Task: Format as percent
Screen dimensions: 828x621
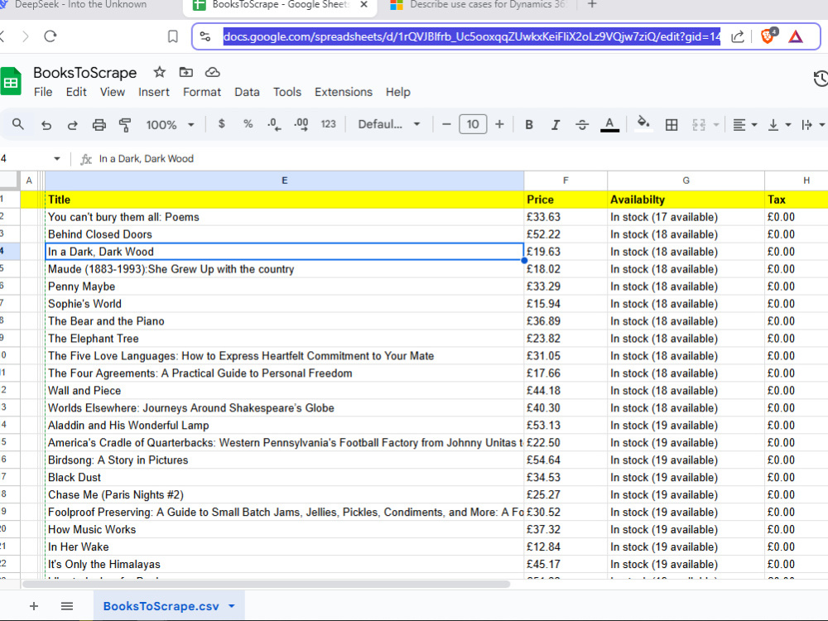Action: tap(248, 124)
